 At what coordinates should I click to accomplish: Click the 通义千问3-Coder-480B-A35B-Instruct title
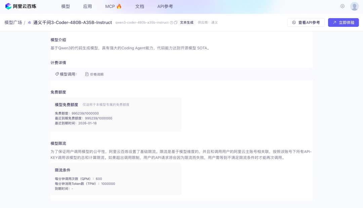[73, 22]
